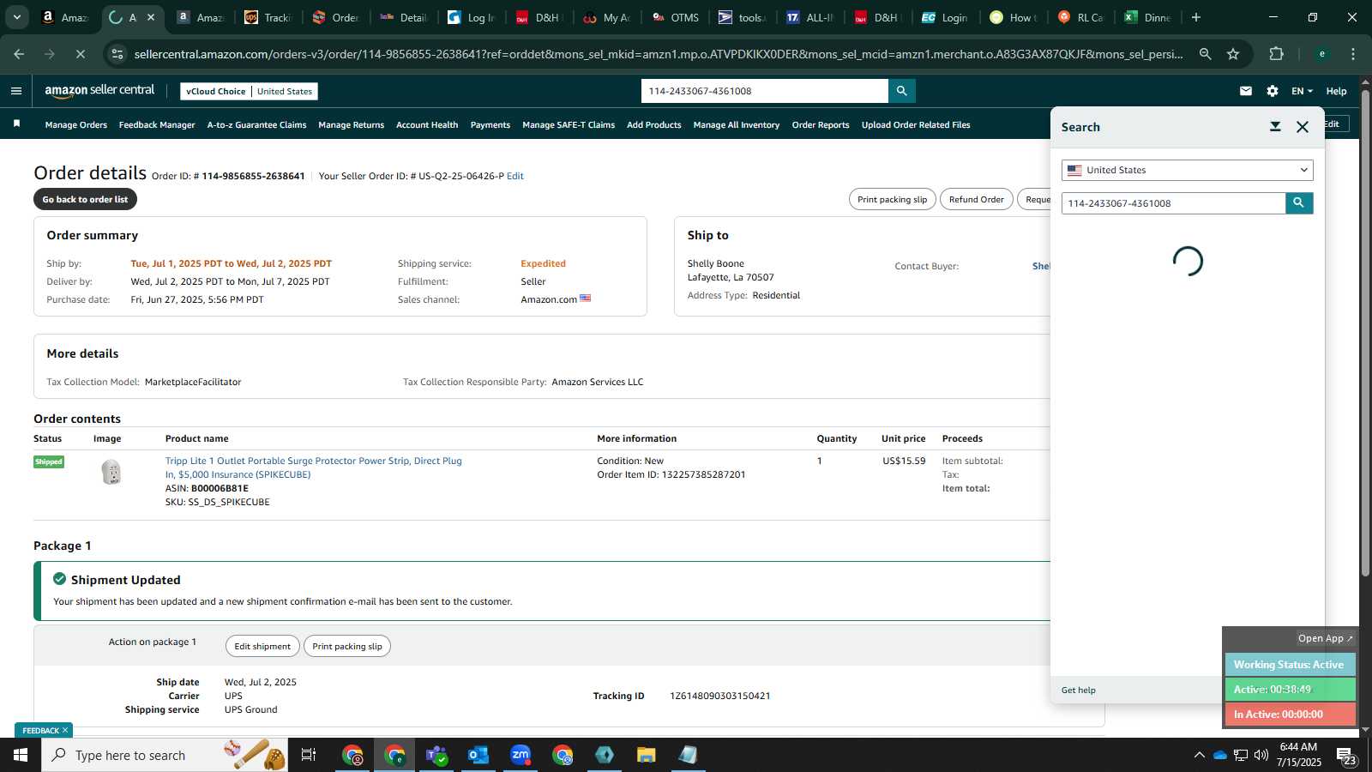Open Account Health menu item
Image resolution: width=1372 pixels, height=772 pixels.
click(427, 125)
